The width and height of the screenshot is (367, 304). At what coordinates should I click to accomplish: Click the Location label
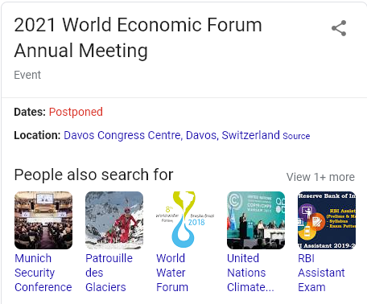click(x=37, y=135)
